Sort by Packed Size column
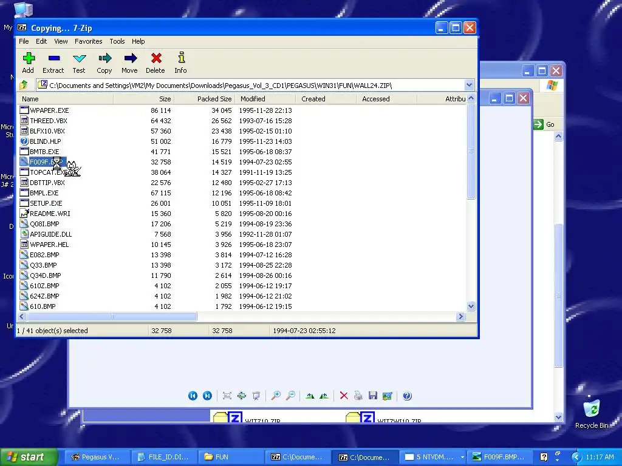This screenshot has height=466, width=622. pyautogui.click(x=204, y=99)
